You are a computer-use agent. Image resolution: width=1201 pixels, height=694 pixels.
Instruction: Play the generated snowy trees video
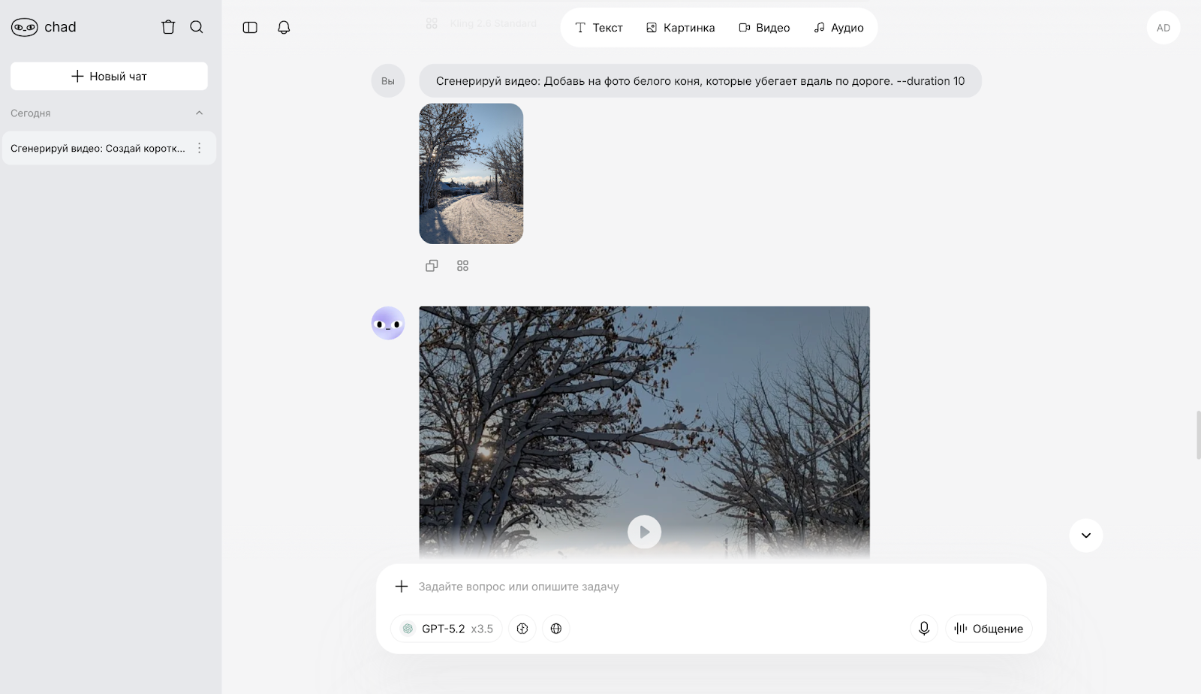644,532
